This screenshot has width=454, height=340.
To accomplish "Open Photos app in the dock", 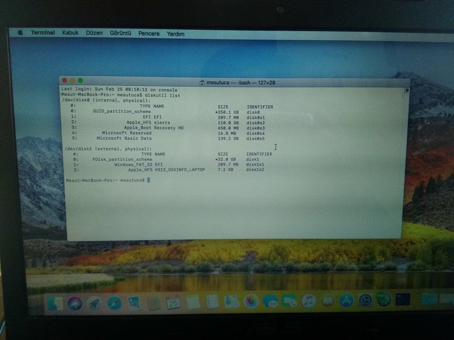I will (251, 301).
